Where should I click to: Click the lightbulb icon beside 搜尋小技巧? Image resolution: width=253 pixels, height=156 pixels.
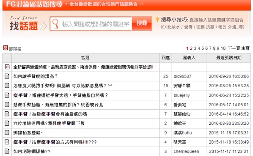click(x=157, y=19)
